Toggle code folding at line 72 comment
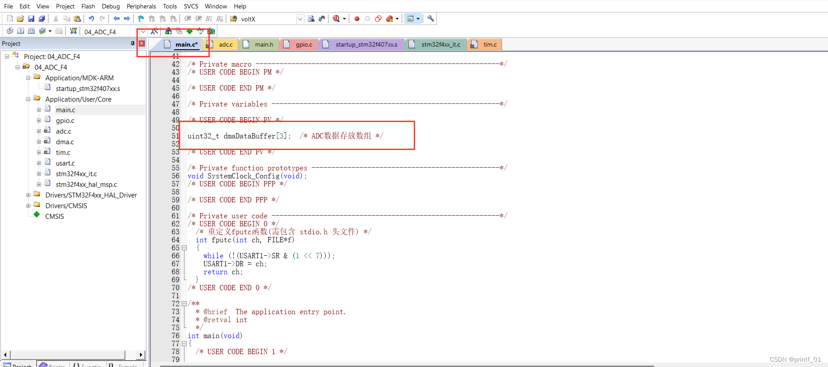Image resolution: width=828 pixels, height=367 pixels. pyautogui.click(x=184, y=304)
